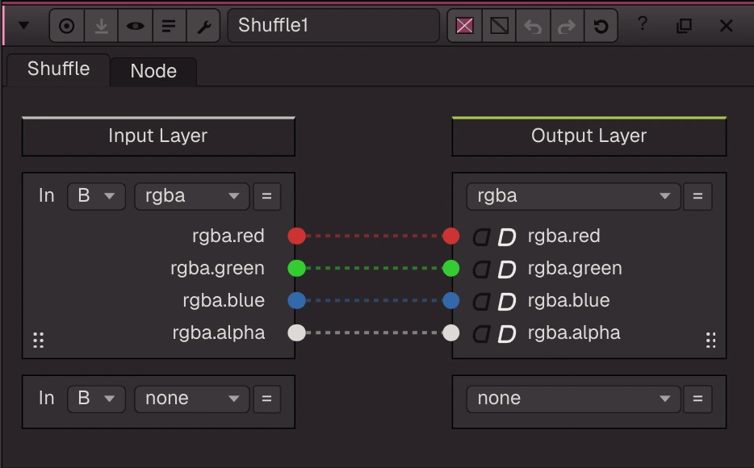The width and height of the screenshot is (754, 468).
Task: Click the output rgba.alpha label
Action: (x=574, y=333)
